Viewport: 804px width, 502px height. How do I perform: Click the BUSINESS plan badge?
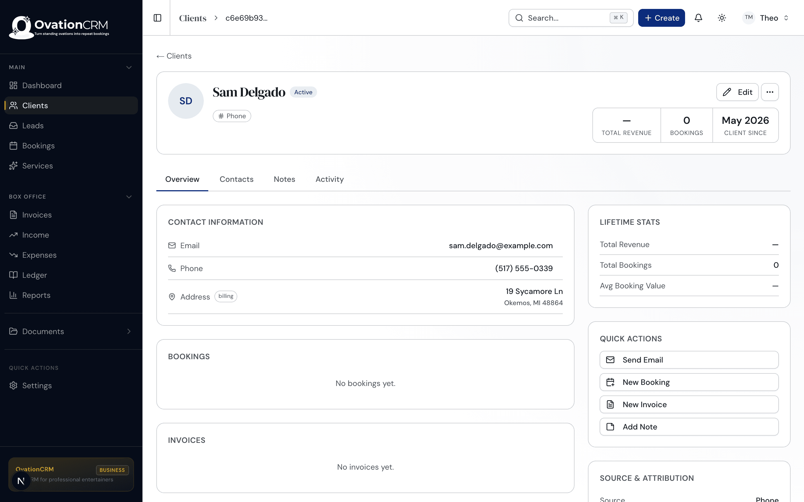[112, 470]
